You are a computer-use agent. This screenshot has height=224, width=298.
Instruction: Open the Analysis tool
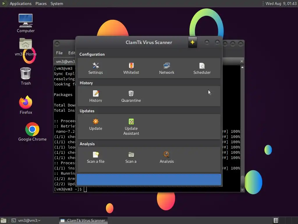pos(167,157)
